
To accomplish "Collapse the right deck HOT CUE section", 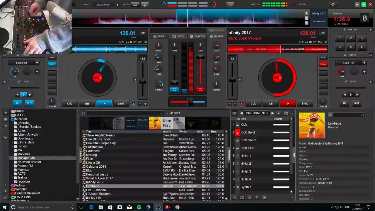I will click(371, 30).
